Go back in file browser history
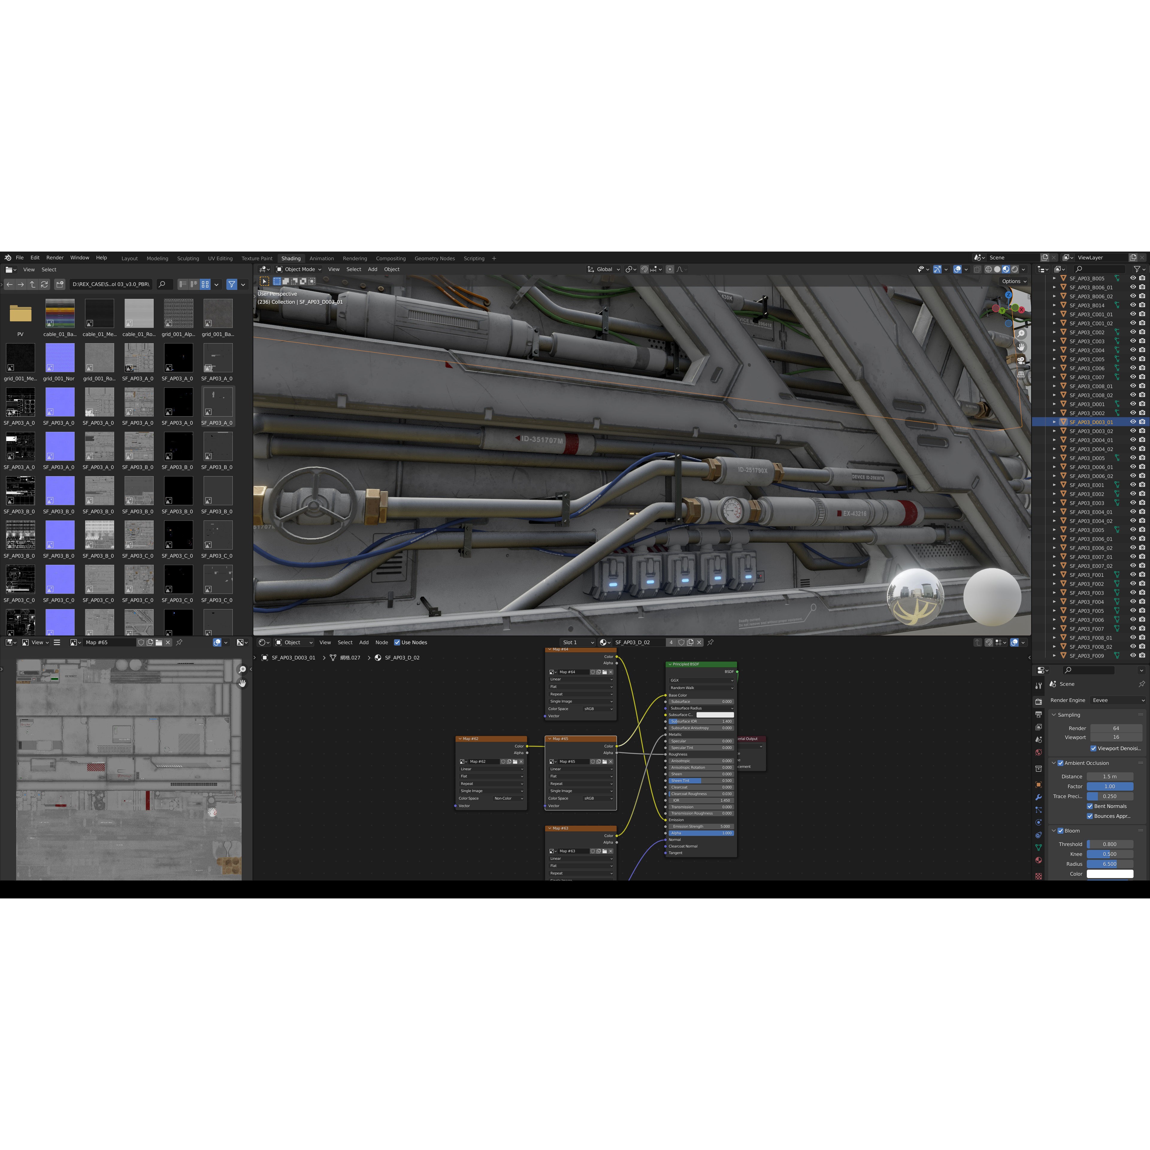This screenshot has width=1150, height=1150. pyautogui.click(x=10, y=285)
